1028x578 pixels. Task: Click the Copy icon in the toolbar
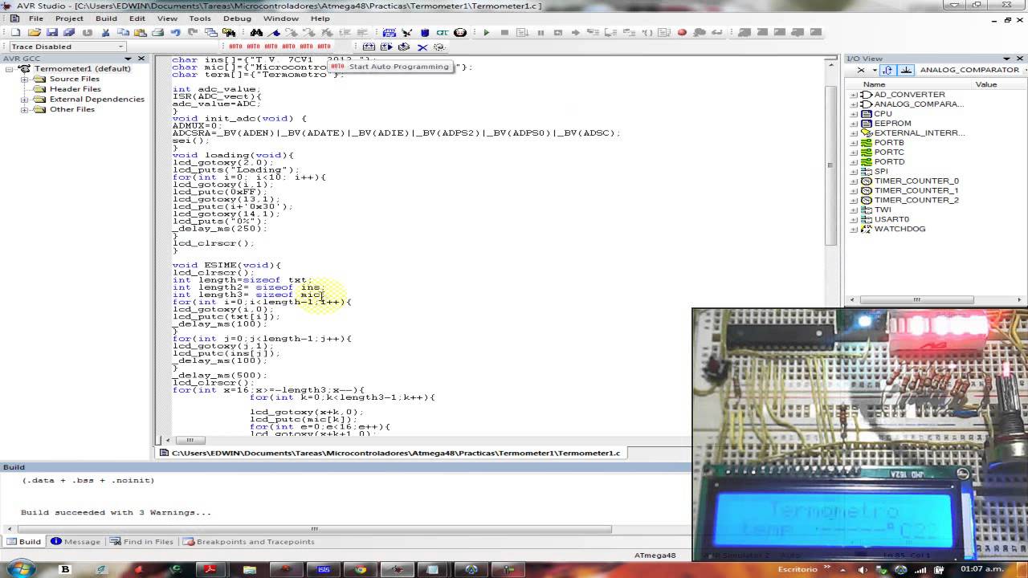(123, 33)
